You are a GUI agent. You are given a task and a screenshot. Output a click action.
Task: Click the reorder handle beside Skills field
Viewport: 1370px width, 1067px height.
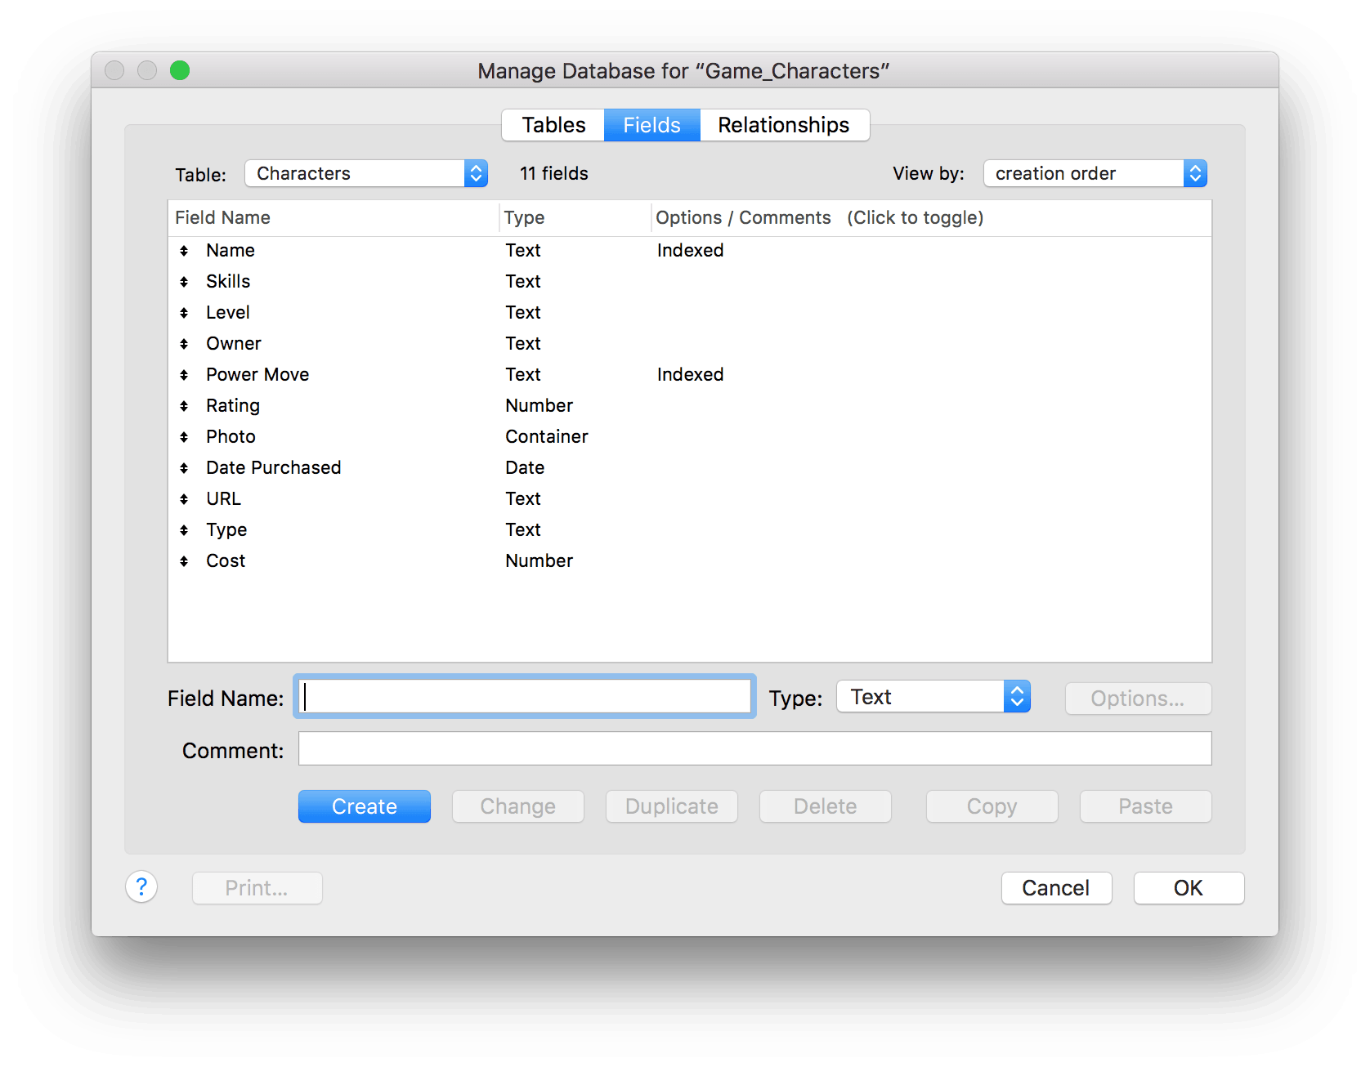(184, 282)
